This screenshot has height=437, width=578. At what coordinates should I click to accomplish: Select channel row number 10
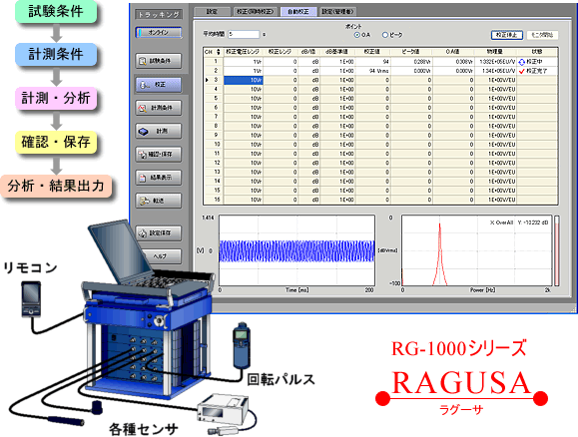coord(217,145)
